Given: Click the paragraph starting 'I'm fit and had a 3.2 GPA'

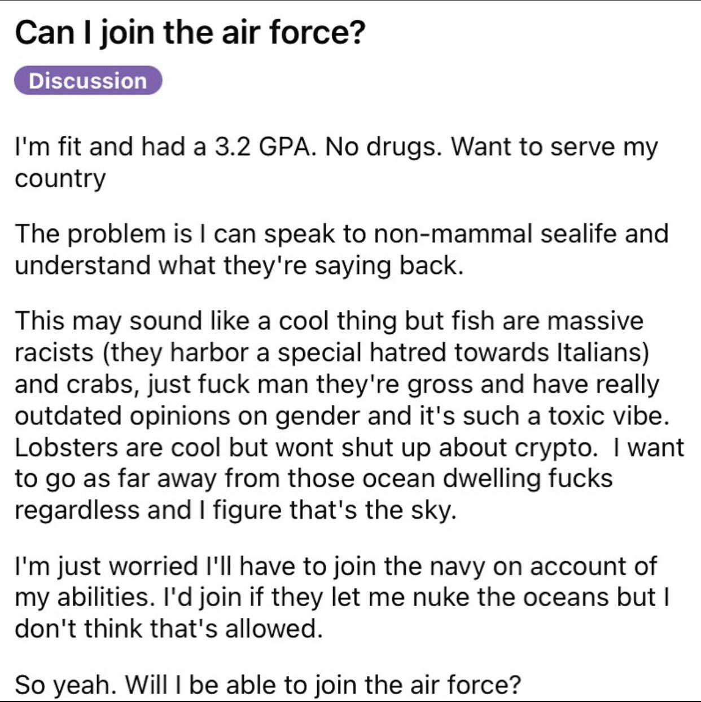Looking at the screenshot, I should pyautogui.click(x=336, y=162).
